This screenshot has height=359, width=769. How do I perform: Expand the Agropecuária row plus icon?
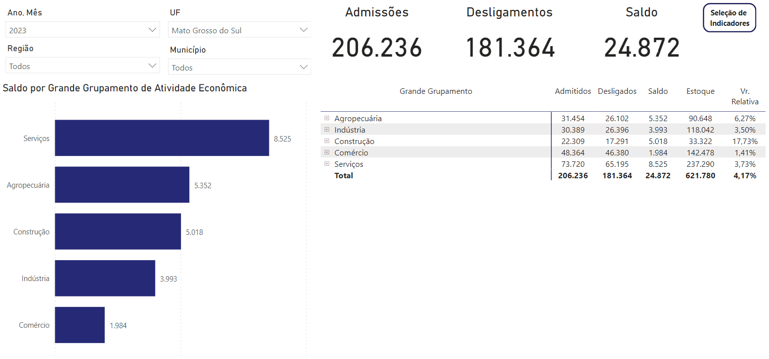(327, 118)
